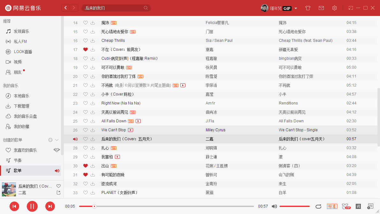Select the 歌单 playlist in sidebar
The width and height of the screenshot is (380, 214).
coord(31,171)
